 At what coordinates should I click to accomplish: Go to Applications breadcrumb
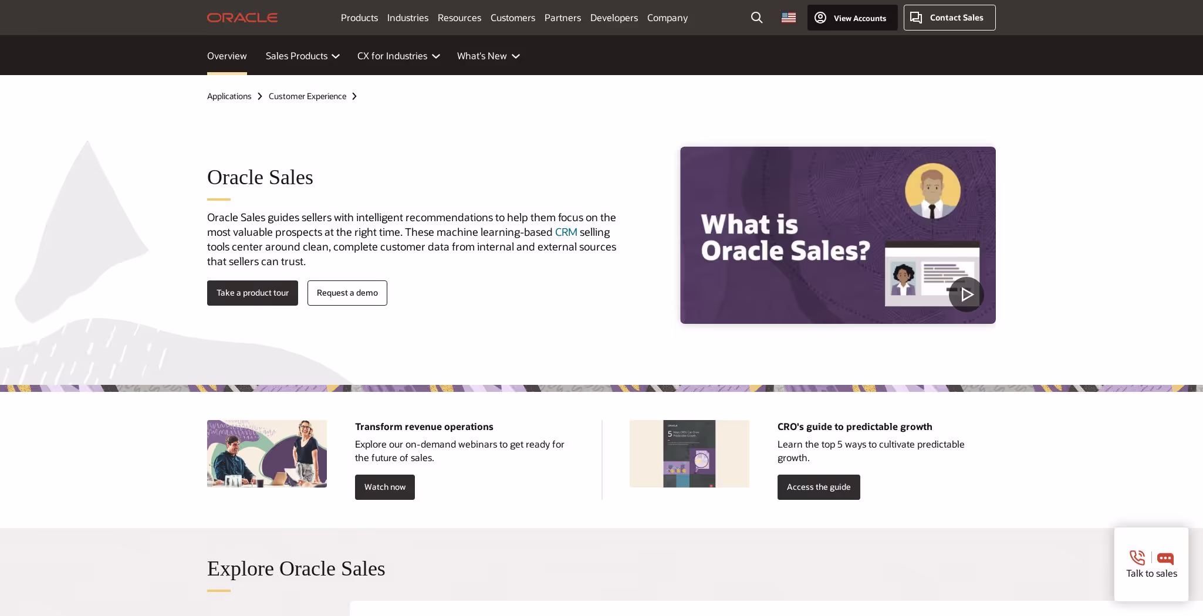[229, 96]
